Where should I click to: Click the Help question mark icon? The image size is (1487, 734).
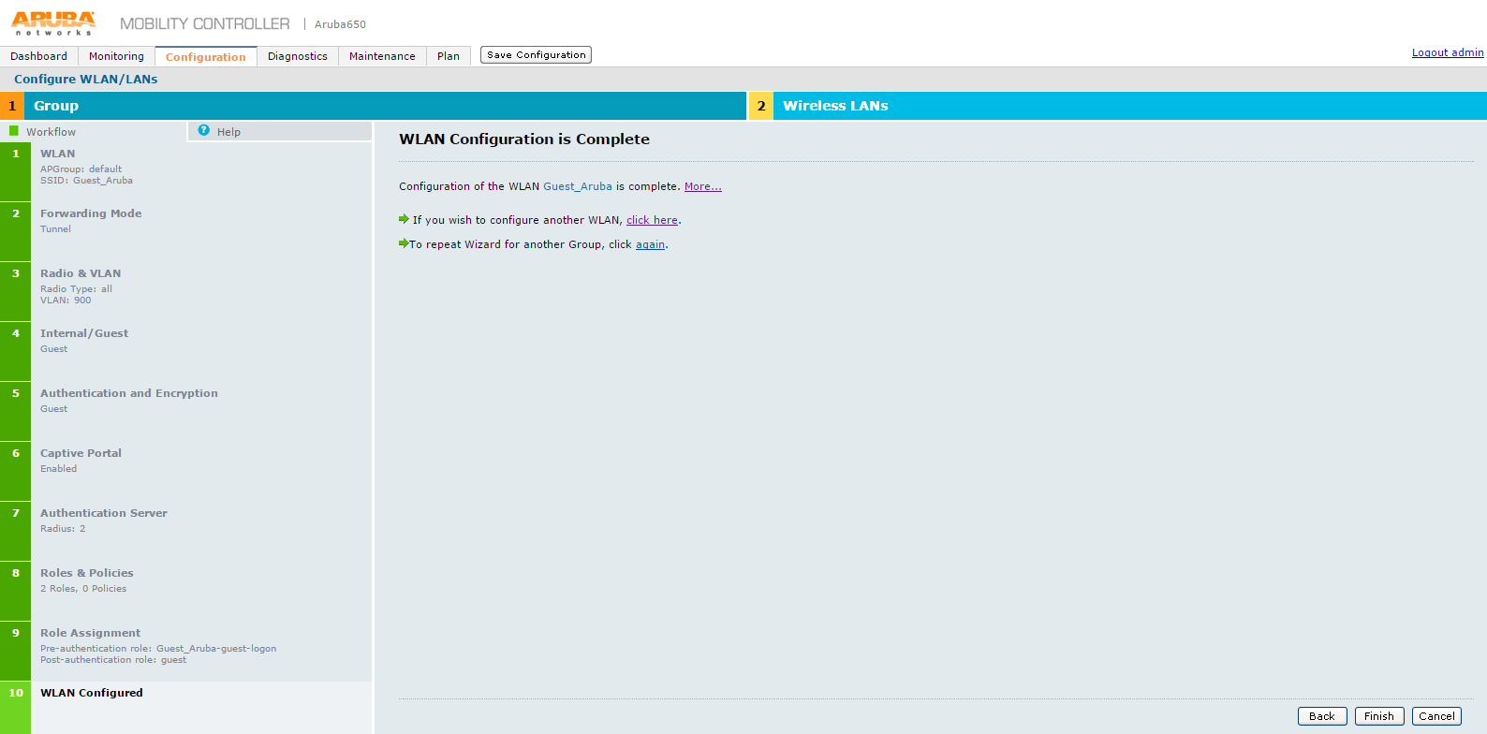tap(204, 131)
